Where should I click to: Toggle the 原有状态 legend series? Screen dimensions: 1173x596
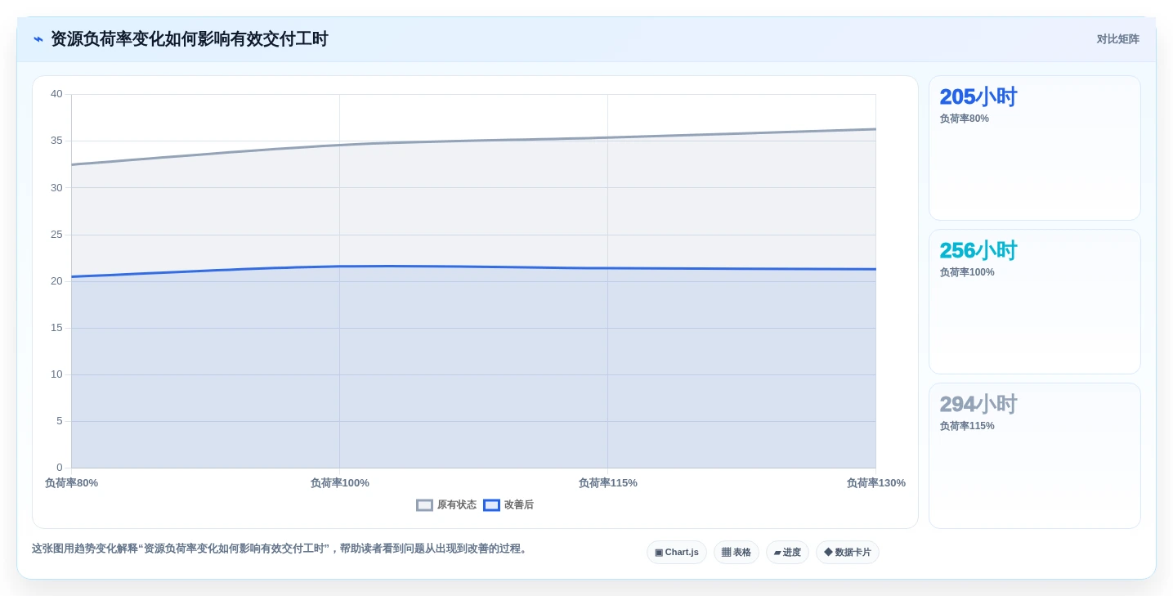click(x=446, y=505)
